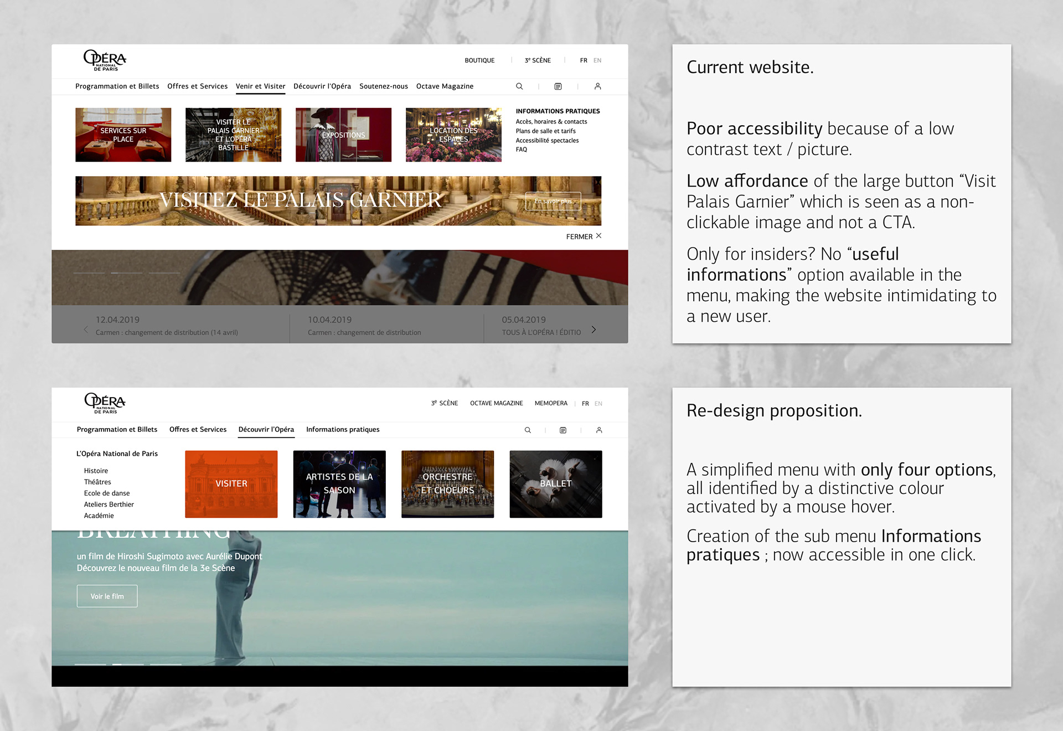Select the FR language in the redesigned header
This screenshot has height=731, width=1063.
pyautogui.click(x=585, y=404)
